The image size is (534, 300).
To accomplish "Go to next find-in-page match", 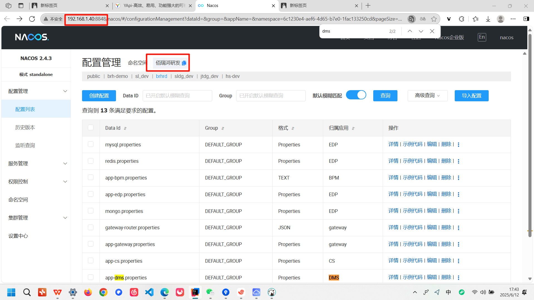I will point(421,31).
